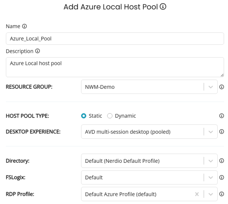Clear the selected RDP Profile value

coord(197,194)
